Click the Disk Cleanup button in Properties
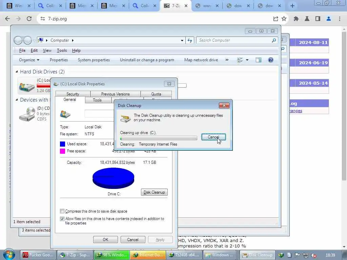 pos(154,192)
